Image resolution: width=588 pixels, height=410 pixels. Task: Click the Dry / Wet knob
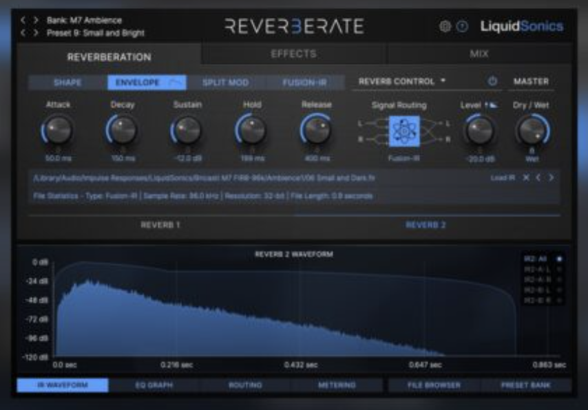coord(532,131)
